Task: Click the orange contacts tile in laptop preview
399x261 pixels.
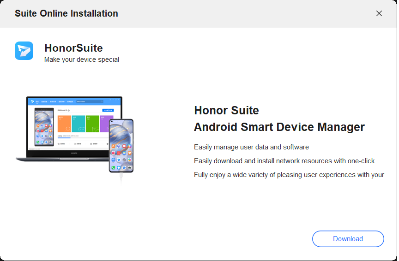Action: click(x=64, y=124)
